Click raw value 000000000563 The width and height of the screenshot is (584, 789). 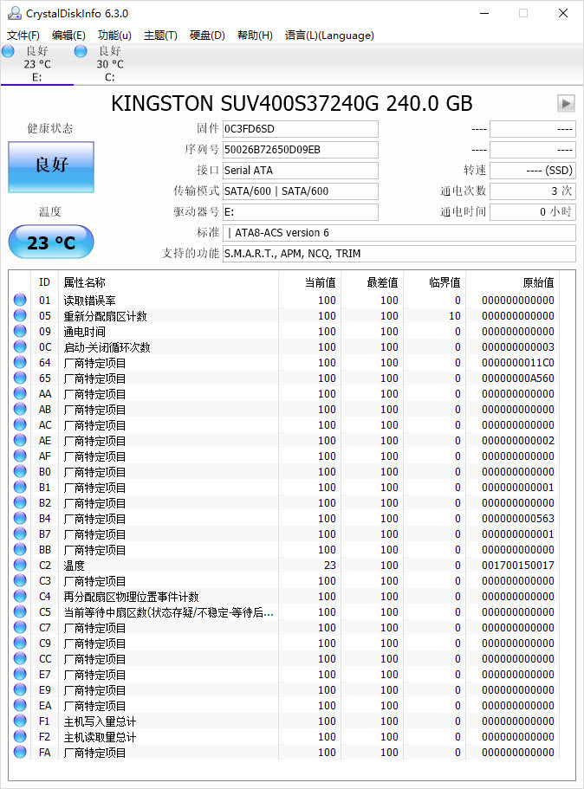(x=517, y=519)
